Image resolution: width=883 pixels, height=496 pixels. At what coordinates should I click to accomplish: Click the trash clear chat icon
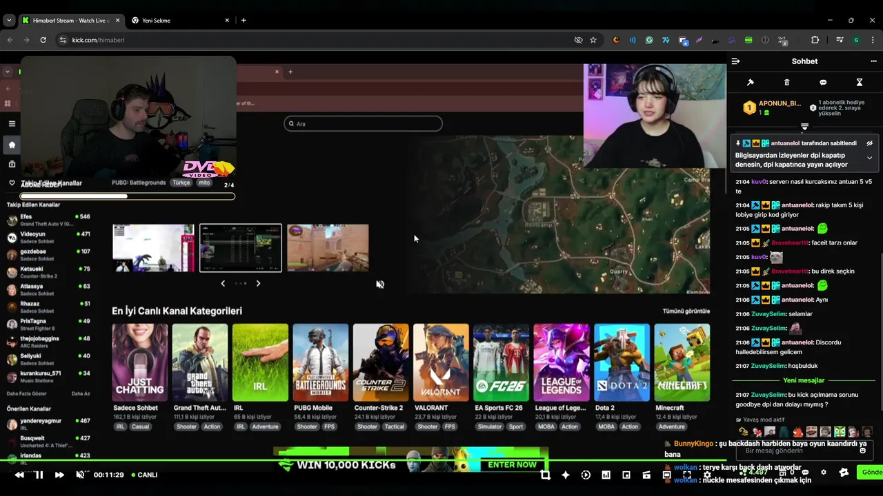[x=787, y=83]
